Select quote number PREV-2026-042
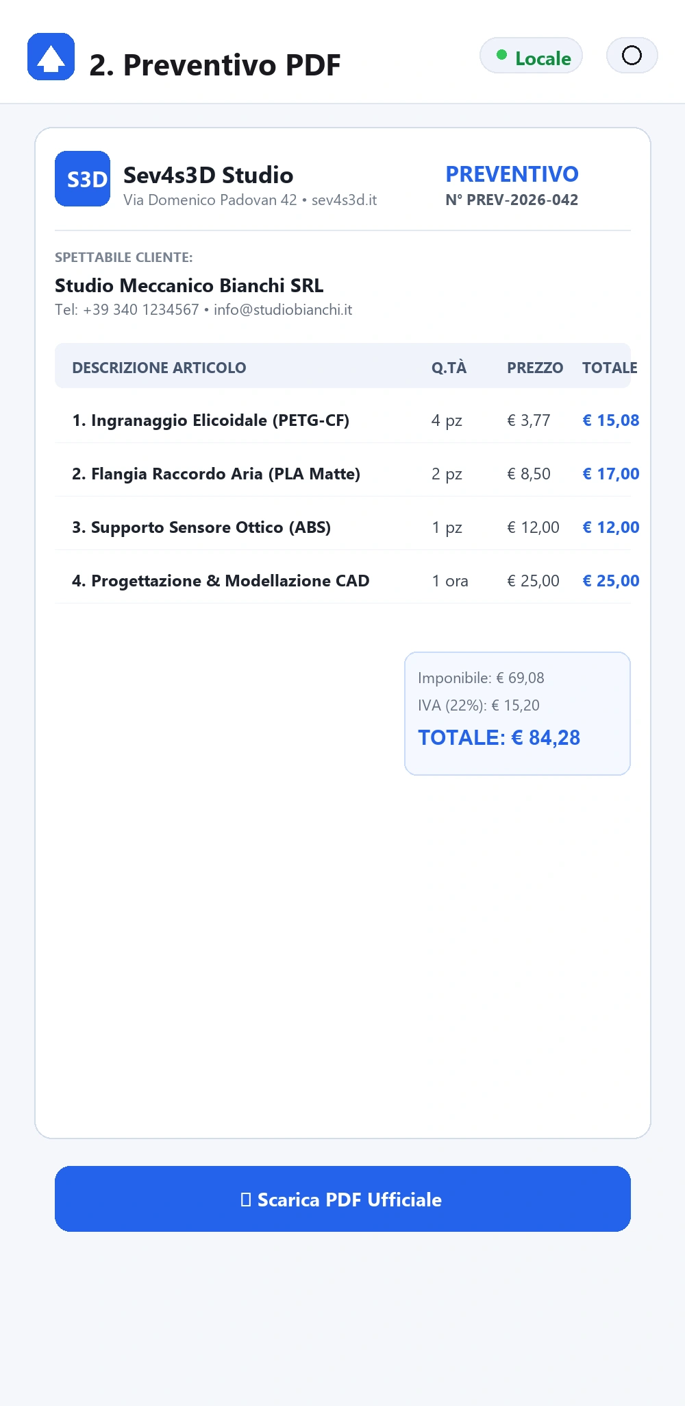 [x=512, y=200]
